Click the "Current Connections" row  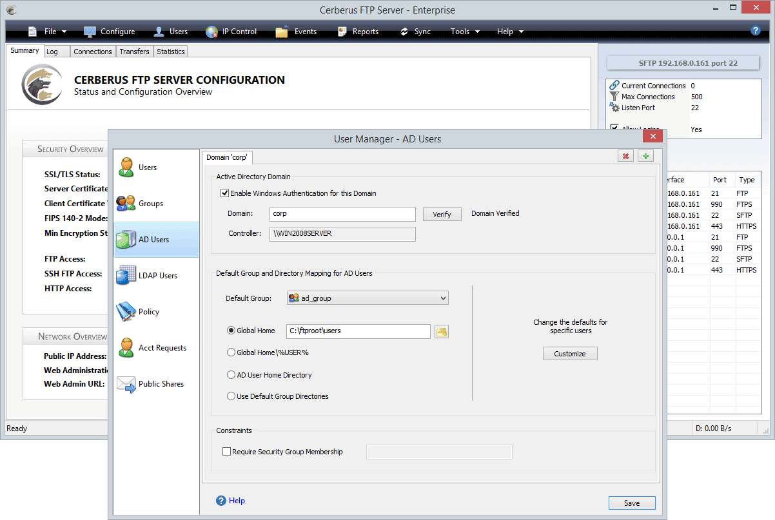685,86
